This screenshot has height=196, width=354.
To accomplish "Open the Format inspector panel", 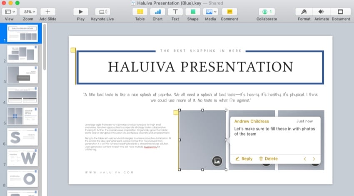I will (x=304, y=12).
